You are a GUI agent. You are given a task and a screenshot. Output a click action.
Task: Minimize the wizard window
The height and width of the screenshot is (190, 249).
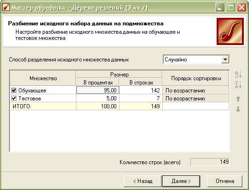pyautogui.click(x=220, y=8)
